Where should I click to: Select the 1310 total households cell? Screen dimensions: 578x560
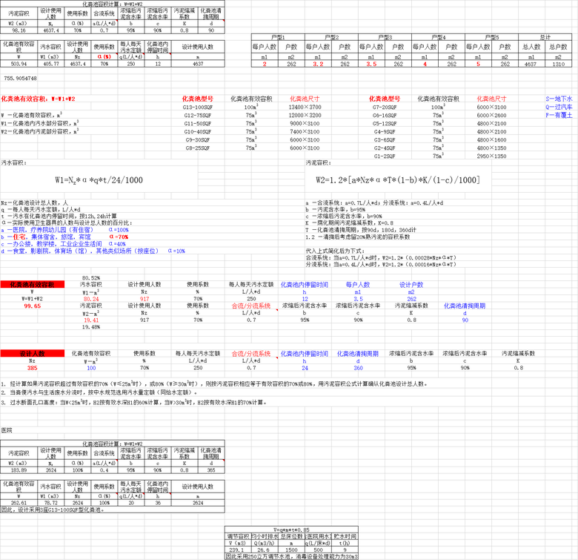click(561, 65)
